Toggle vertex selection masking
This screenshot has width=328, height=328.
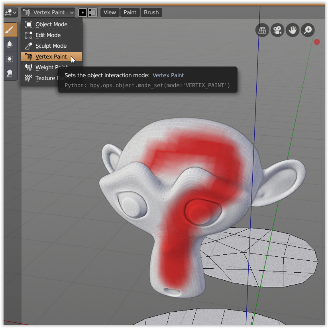(92, 13)
